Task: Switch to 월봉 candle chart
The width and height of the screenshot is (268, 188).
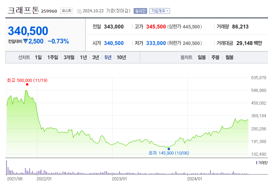Action: click(x=229, y=57)
